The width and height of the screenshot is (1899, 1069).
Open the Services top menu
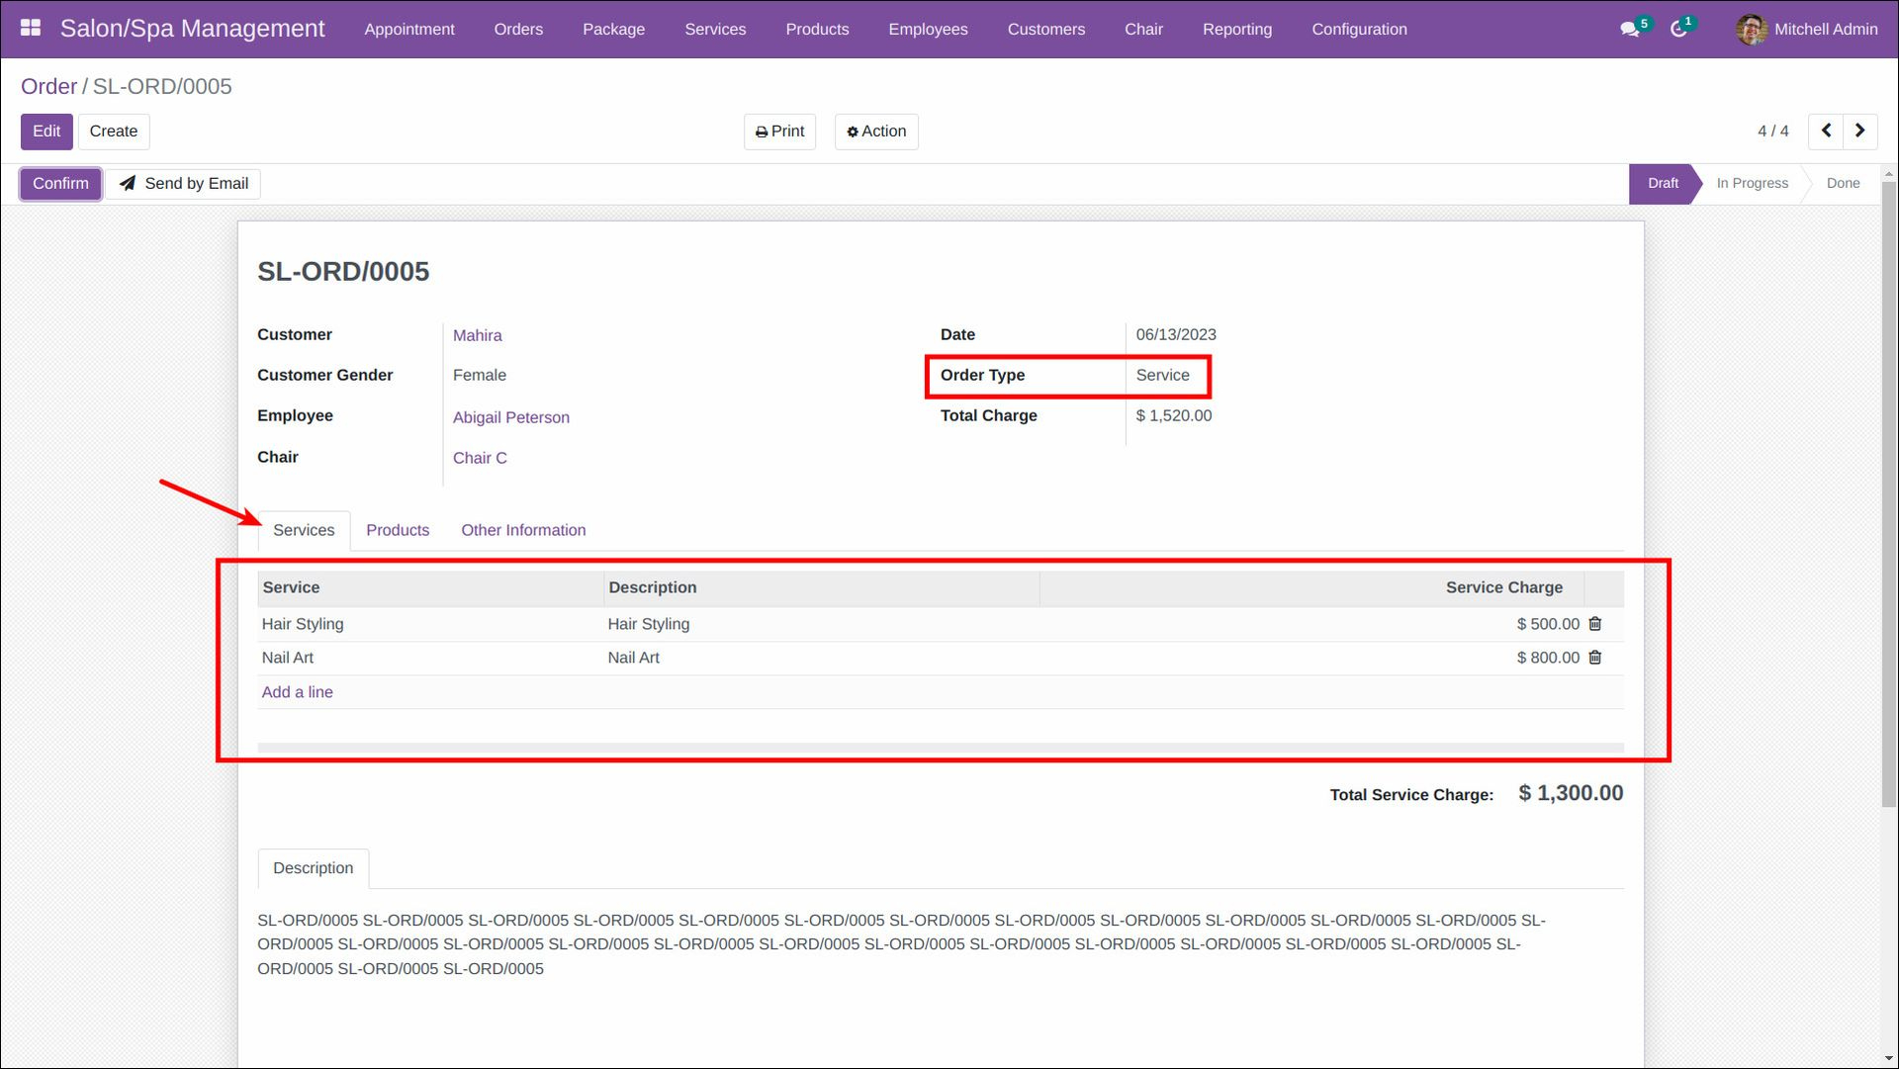click(x=715, y=30)
